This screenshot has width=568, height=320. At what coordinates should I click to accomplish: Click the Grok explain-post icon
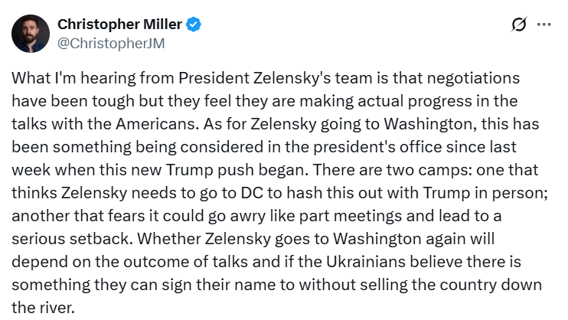point(519,24)
